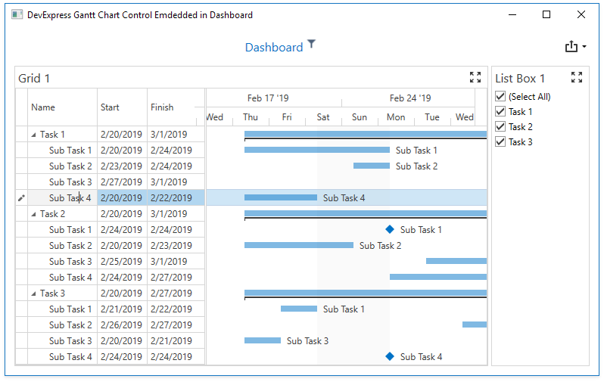Screen dimensions: 604x382
Task: Click Task 1 summary bar in Gantt
Action: click(x=366, y=135)
